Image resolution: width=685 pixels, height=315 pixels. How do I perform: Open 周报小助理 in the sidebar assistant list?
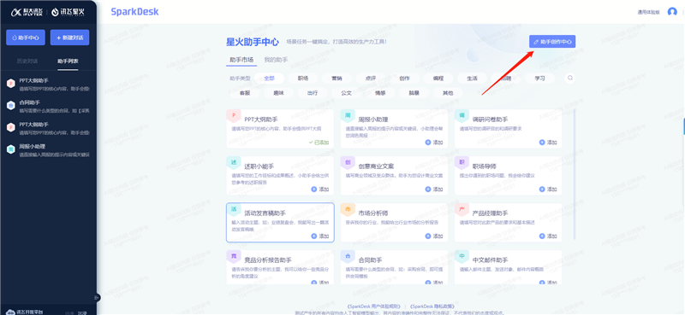[48, 150]
